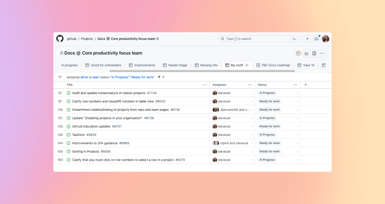Expand status dropdown for row 183

(297, 160)
